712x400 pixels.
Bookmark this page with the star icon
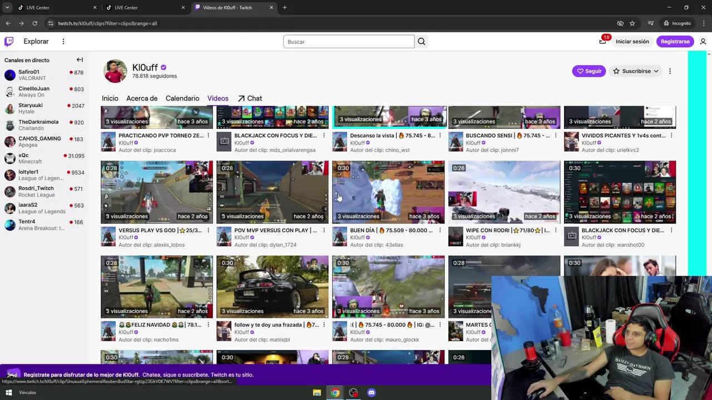click(632, 23)
